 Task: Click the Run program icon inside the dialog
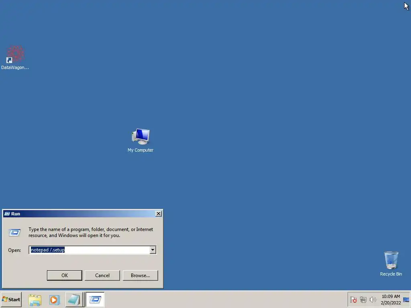15,232
